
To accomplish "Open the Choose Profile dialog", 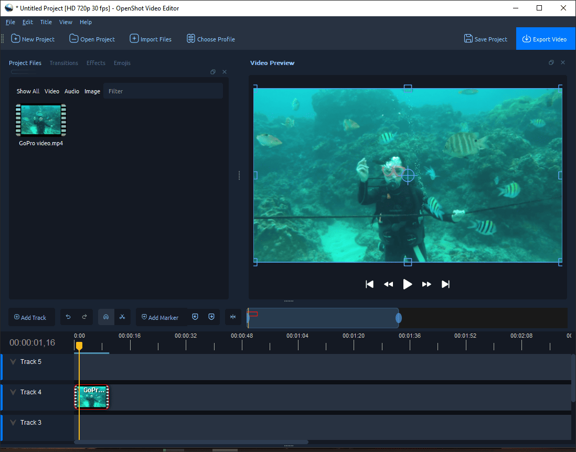I will (x=210, y=39).
